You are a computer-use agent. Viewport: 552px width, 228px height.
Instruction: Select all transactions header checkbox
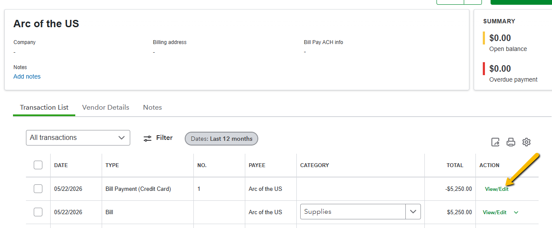coord(38,165)
